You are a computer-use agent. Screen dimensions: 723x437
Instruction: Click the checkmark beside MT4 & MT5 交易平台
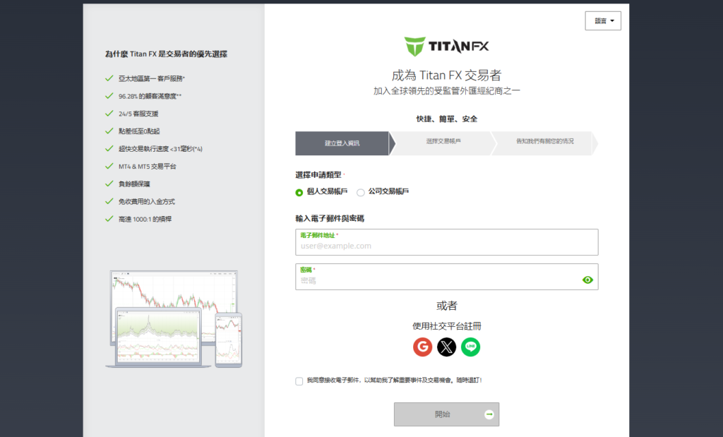(109, 166)
